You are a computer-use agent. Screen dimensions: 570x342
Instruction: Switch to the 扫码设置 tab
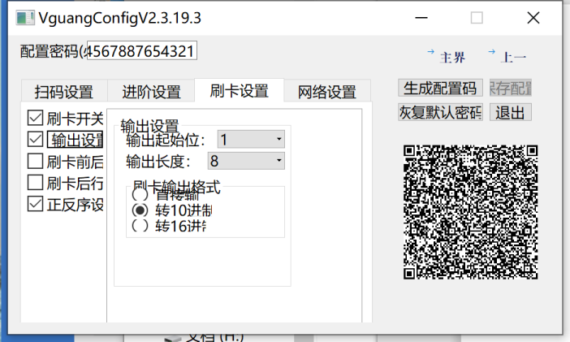[x=64, y=91]
